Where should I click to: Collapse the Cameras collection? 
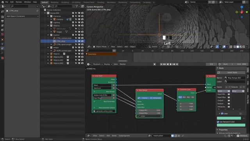point(48,16)
